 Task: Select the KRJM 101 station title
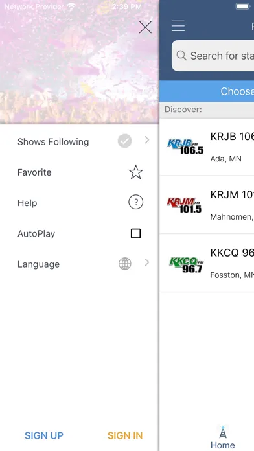pos(232,195)
